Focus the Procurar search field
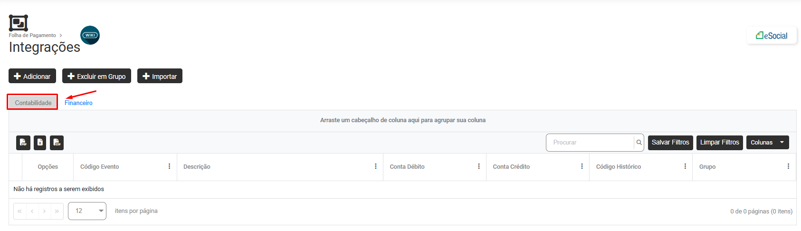Viewport: 801px width, 231px height. tap(590, 143)
